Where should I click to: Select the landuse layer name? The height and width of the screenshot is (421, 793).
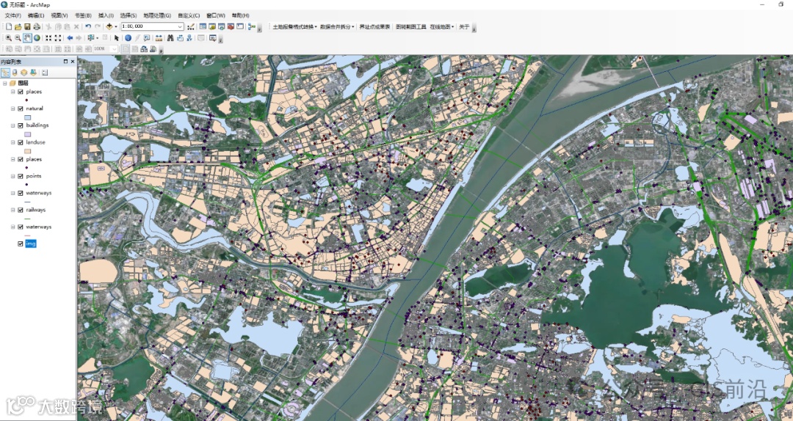click(35, 142)
